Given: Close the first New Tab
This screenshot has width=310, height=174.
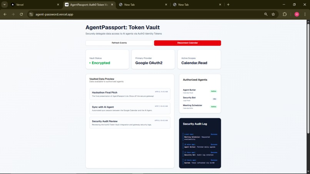Looking at the screenshot, I should point(166,5).
